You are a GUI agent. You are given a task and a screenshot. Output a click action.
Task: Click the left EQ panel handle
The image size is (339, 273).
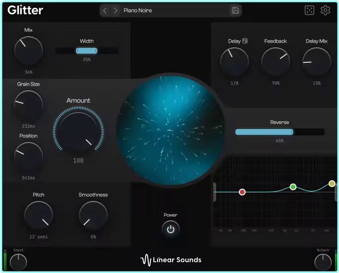pyautogui.click(x=214, y=192)
